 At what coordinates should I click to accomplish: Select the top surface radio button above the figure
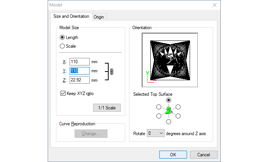tap(168, 100)
